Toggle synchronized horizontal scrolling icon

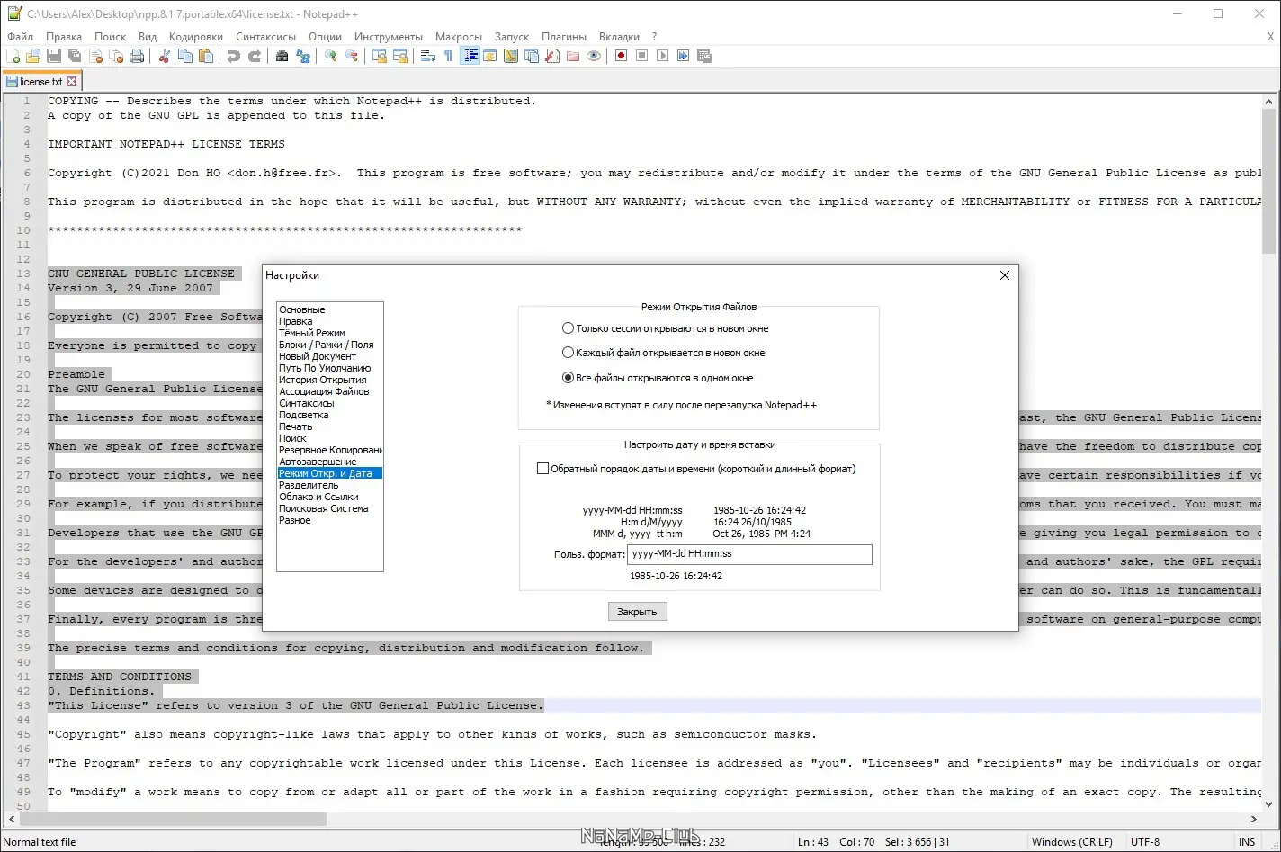(400, 56)
